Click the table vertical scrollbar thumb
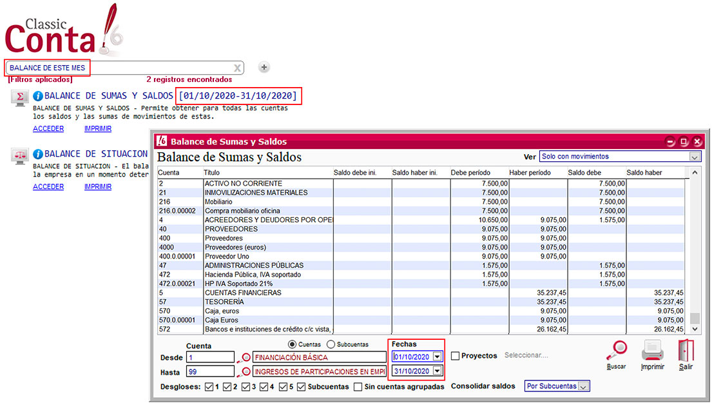 click(x=695, y=318)
